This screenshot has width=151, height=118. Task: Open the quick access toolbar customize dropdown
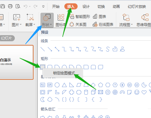[43, 7]
